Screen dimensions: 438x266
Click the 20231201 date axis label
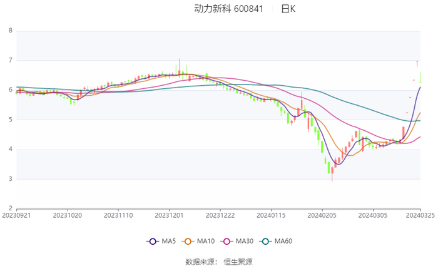[x=168, y=215]
